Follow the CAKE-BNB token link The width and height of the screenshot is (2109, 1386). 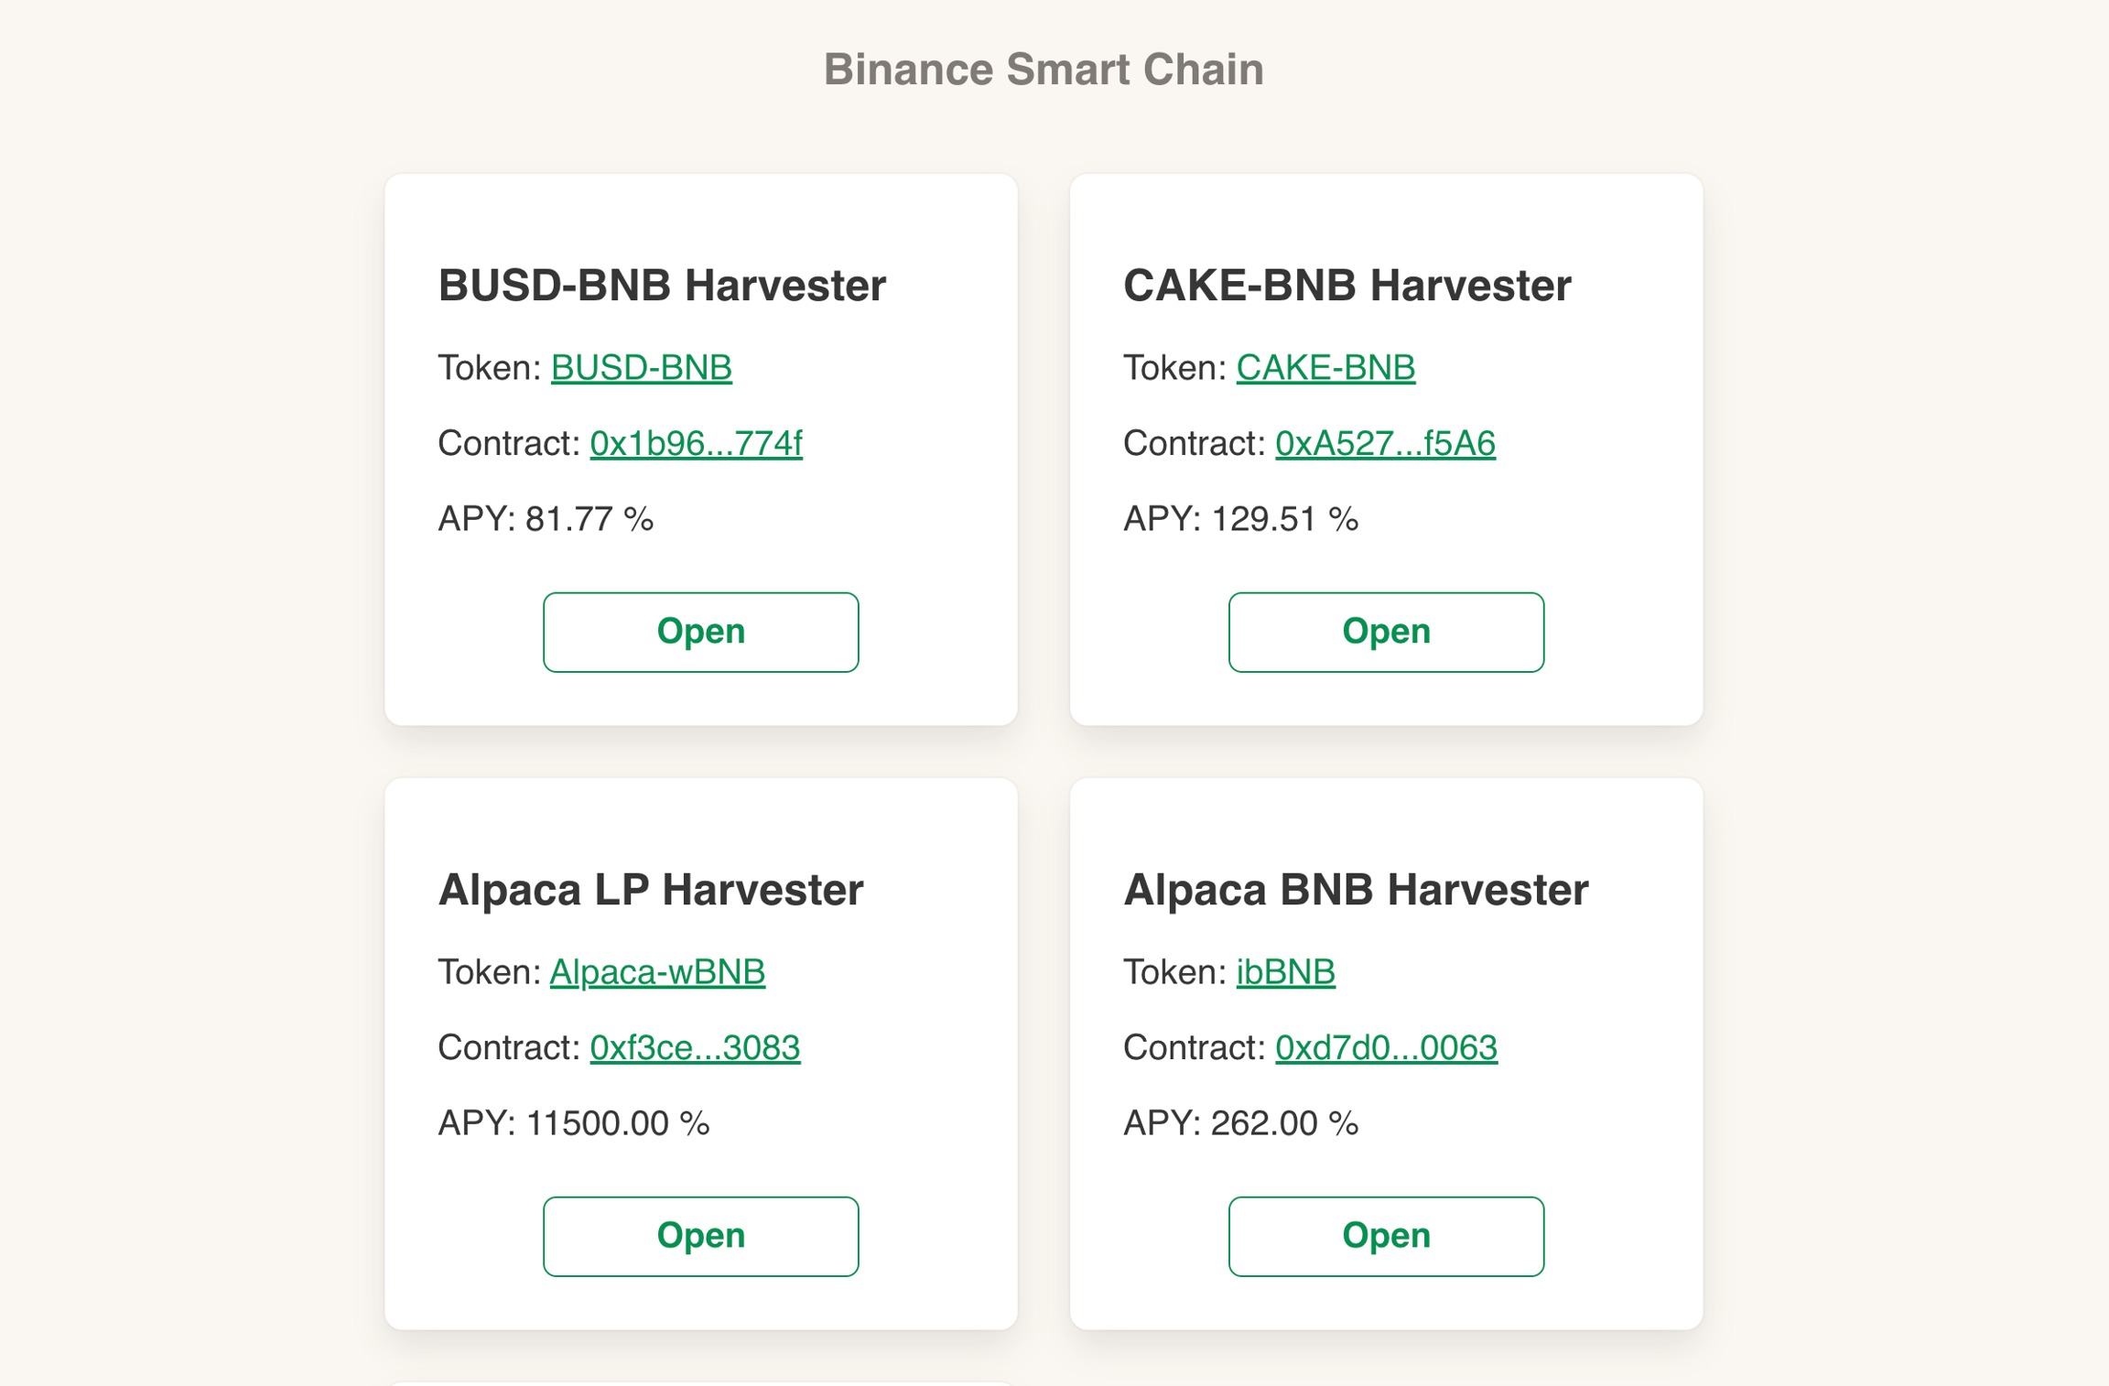[x=1325, y=368]
